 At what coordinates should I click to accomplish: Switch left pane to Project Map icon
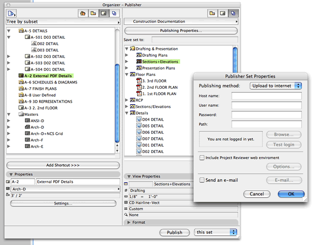(83, 13)
